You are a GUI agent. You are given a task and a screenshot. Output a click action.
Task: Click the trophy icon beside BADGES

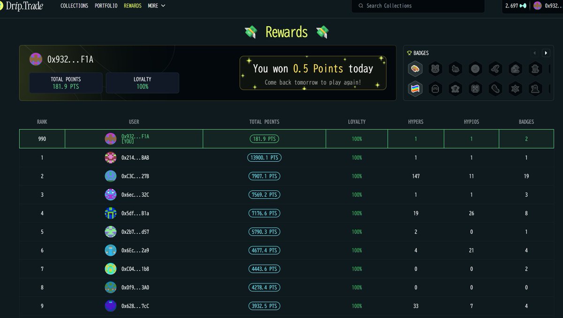pyautogui.click(x=409, y=53)
